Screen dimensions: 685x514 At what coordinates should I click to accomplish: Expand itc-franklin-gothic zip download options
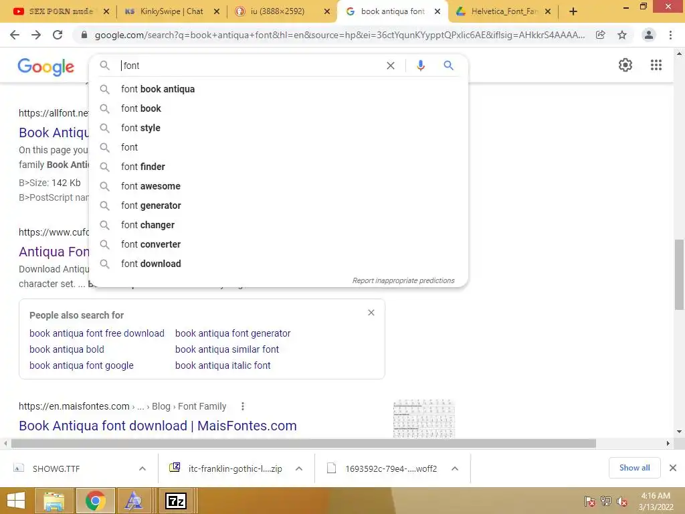[x=299, y=468]
